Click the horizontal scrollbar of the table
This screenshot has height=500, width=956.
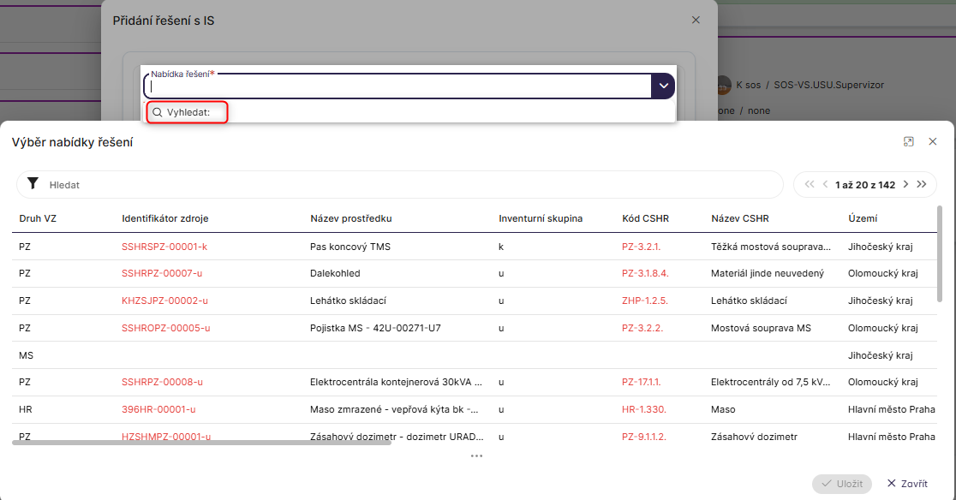201,442
